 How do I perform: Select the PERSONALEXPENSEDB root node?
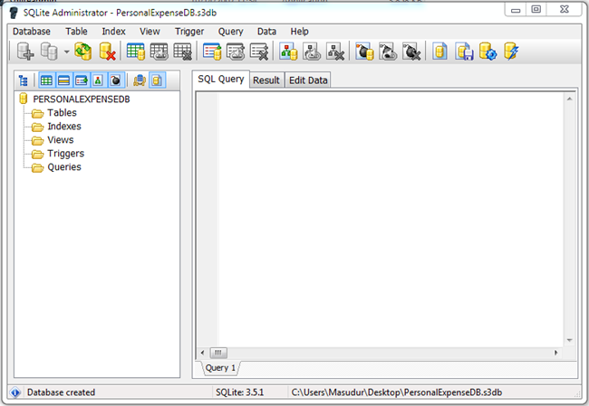coord(82,99)
